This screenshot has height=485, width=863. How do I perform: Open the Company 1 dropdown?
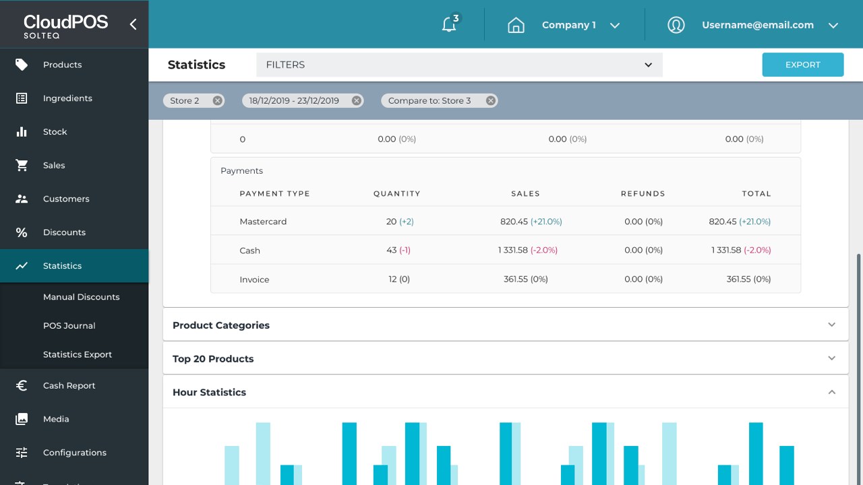pyautogui.click(x=581, y=25)
